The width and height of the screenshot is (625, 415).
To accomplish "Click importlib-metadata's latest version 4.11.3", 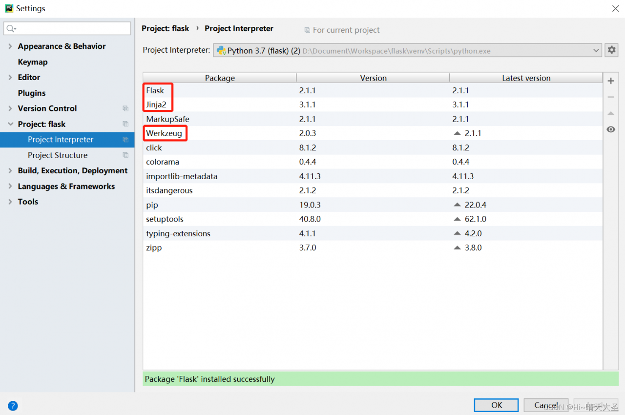I will coord(463,176).
